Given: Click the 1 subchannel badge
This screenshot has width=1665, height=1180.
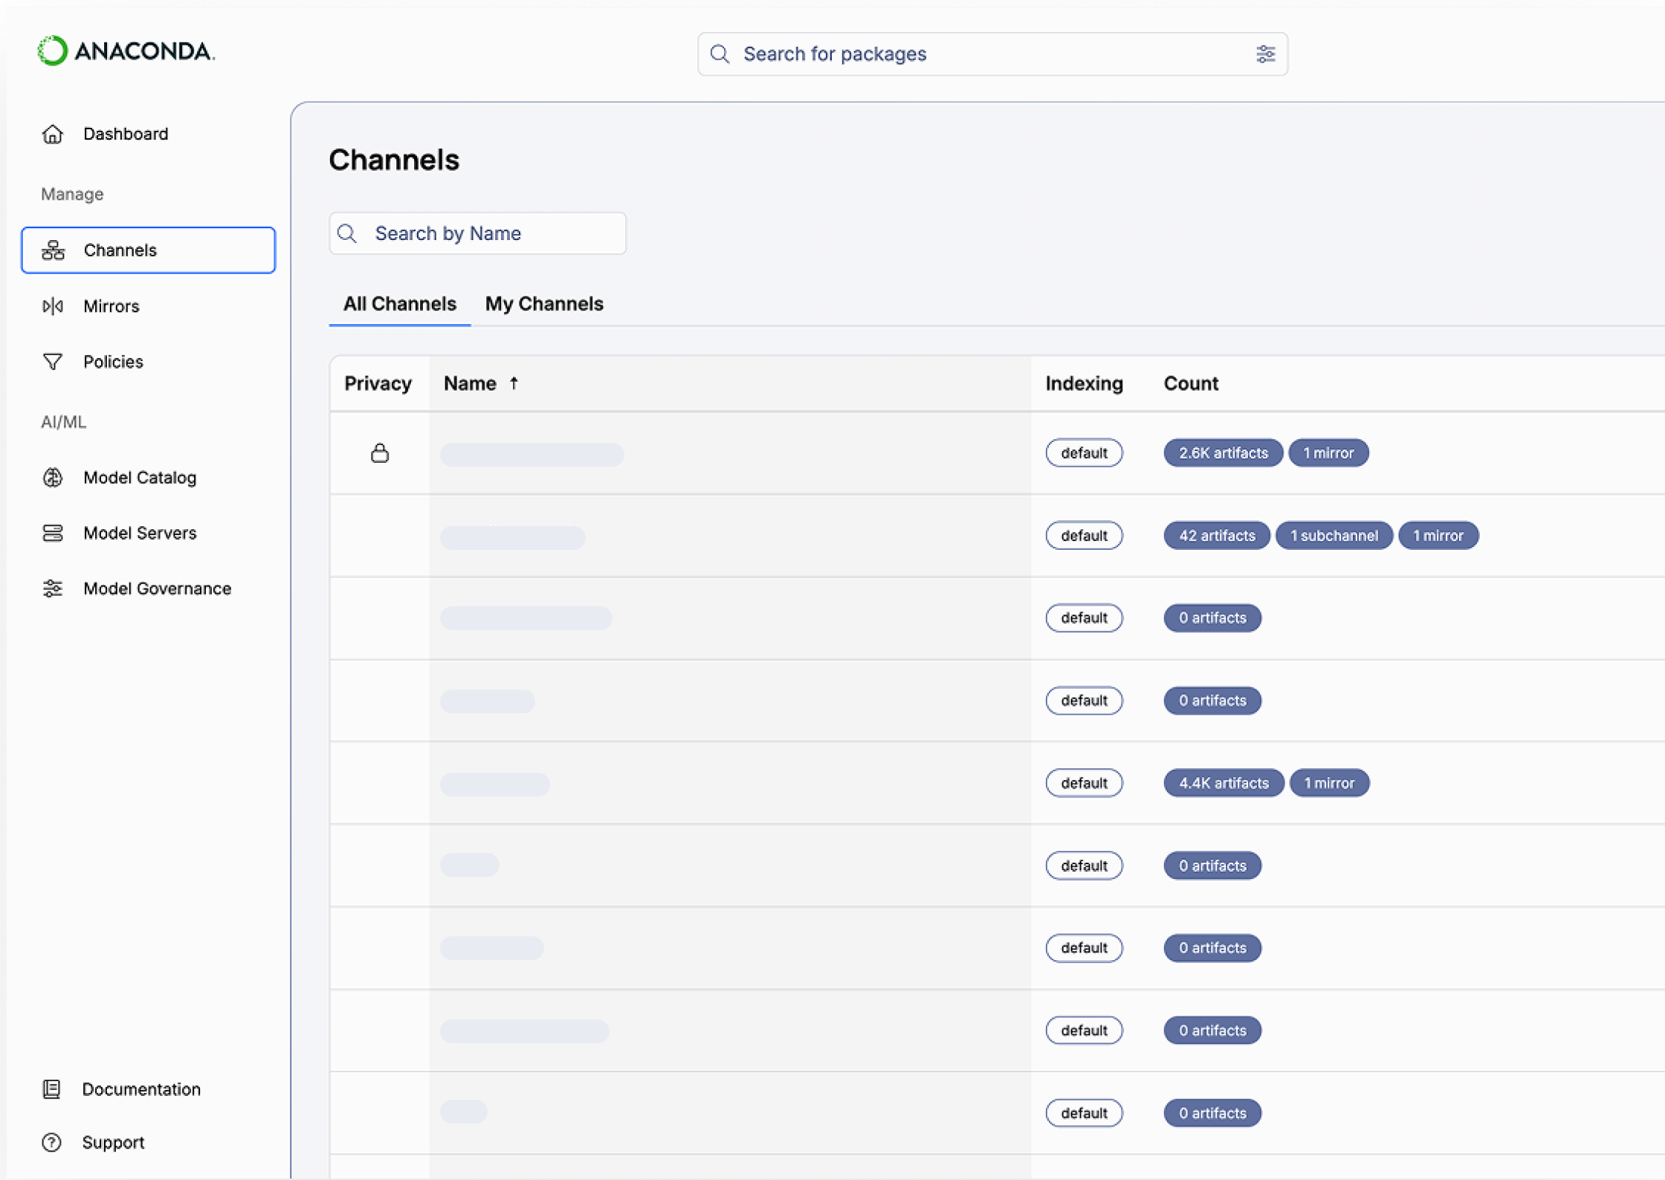Looking at the screenshot, I should coord(1333,535).
